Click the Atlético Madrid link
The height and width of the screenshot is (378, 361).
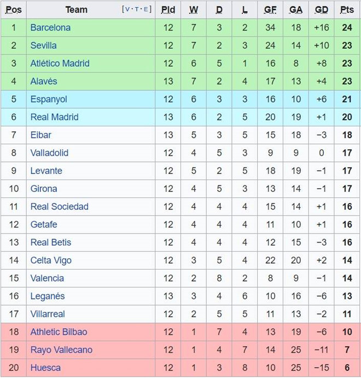pos(60,63)
